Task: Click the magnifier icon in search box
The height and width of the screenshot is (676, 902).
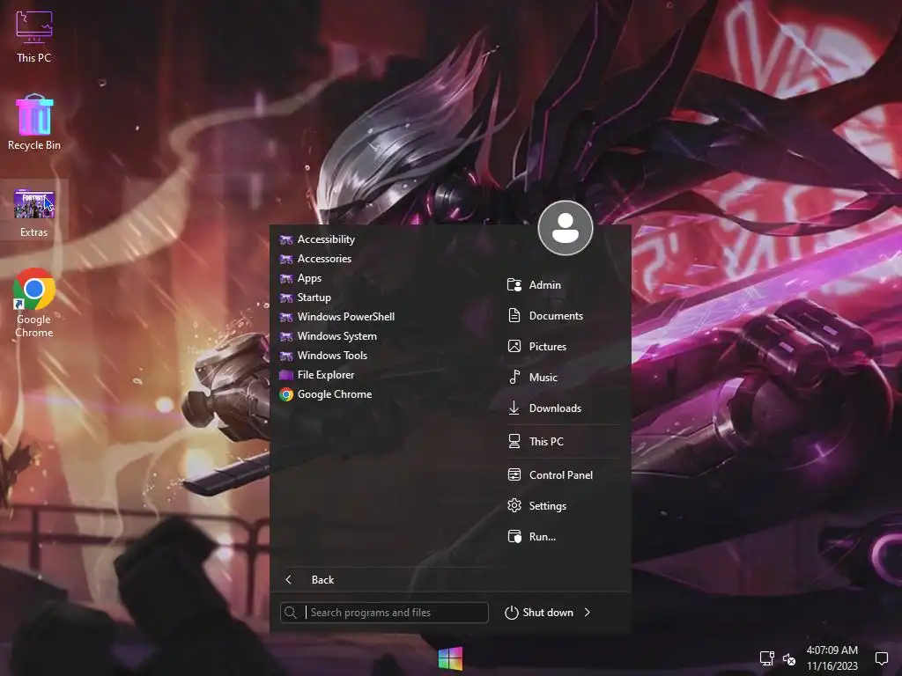Action: 291,613
